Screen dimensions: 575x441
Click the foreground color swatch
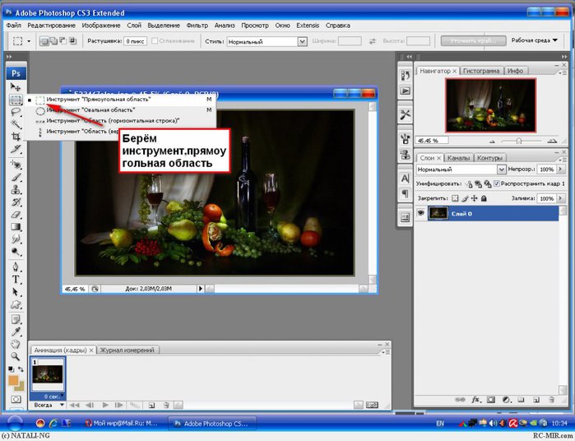(x=13, y=380)
